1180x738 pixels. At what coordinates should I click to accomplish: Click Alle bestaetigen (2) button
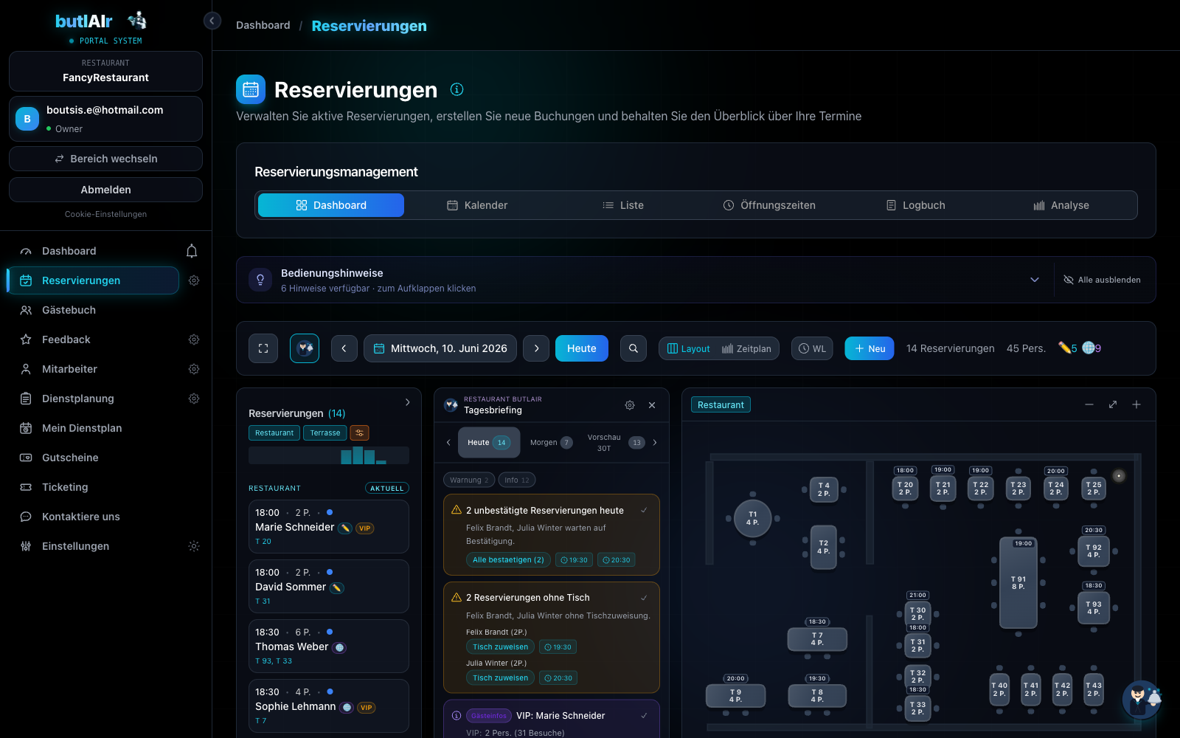pyautogui.click(x=508, y=560)
